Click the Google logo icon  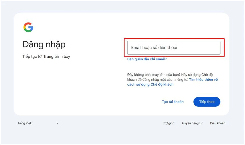pos(28,27)
